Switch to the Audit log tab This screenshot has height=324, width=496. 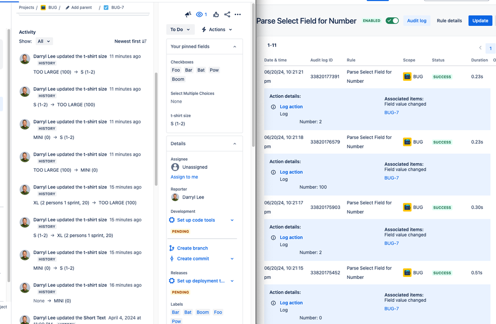tap(418, 21)
